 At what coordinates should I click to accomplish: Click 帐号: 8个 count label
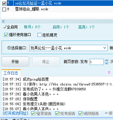(x=32, y=27)
